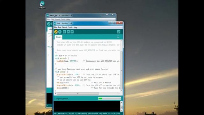Create new sketch in Blink window
The width and height of the screenshot is (204, 115).
tap(64, 32)
